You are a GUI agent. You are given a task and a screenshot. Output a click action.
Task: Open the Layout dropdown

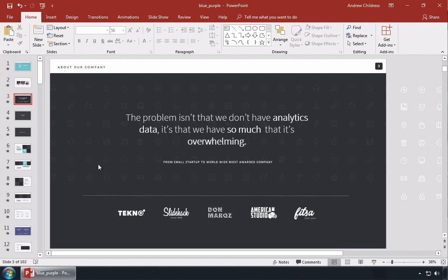point(58,28)
